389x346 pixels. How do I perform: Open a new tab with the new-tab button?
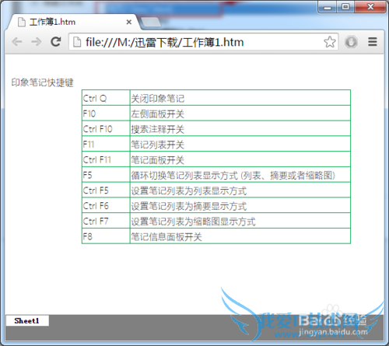click(150, 23)
